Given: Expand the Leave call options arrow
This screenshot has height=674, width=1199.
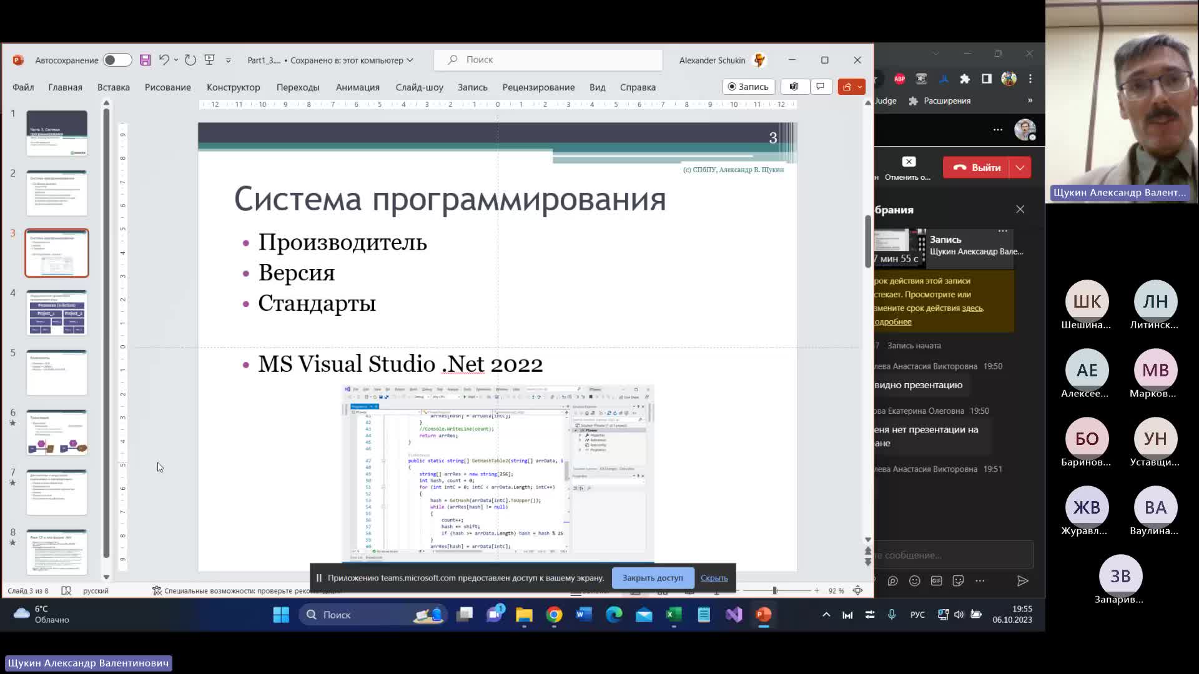Looking at the screenshot, I should click(x=1020, y=167).
